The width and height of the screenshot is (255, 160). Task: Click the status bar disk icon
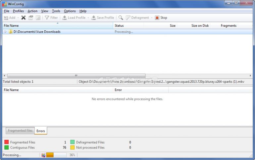pyautogui.click(x=43, y=155)
